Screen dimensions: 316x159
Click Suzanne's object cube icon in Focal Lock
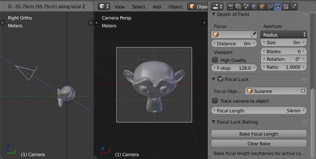coord(250,91)
